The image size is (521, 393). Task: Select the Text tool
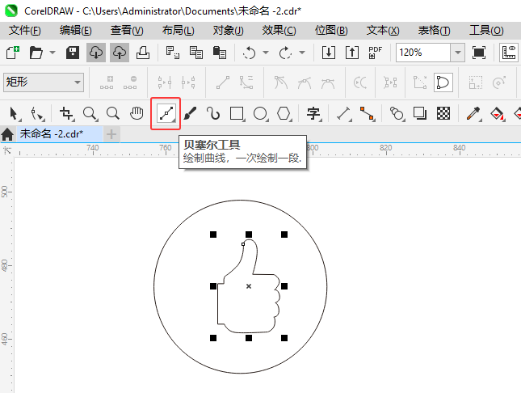point(313,113)
